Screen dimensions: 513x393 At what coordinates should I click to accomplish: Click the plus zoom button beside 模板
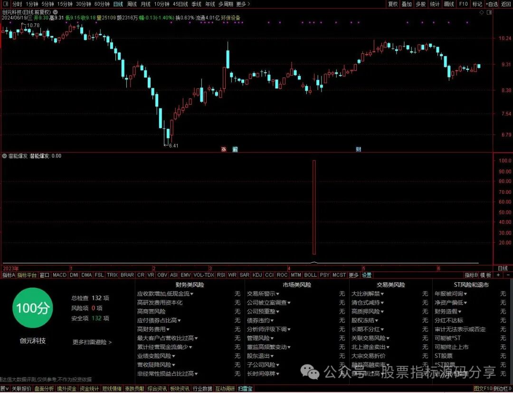498,275
